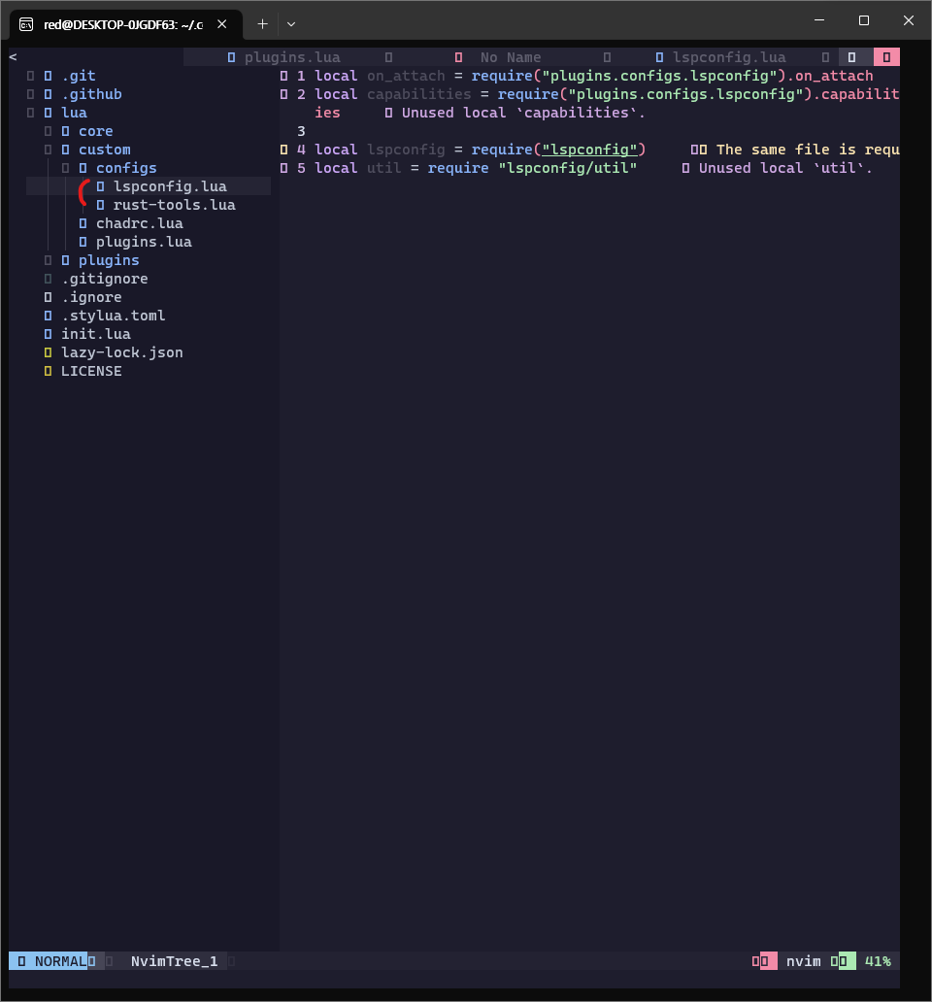Select the init.lua file name
The height and width of the screenshot is (1002, 932).
coord(96,334)
